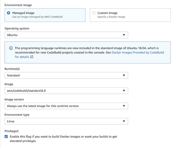This screenshot has height=147, width=172.
Task: Select the Managed image radio button
Action: (x=9, y=13)
